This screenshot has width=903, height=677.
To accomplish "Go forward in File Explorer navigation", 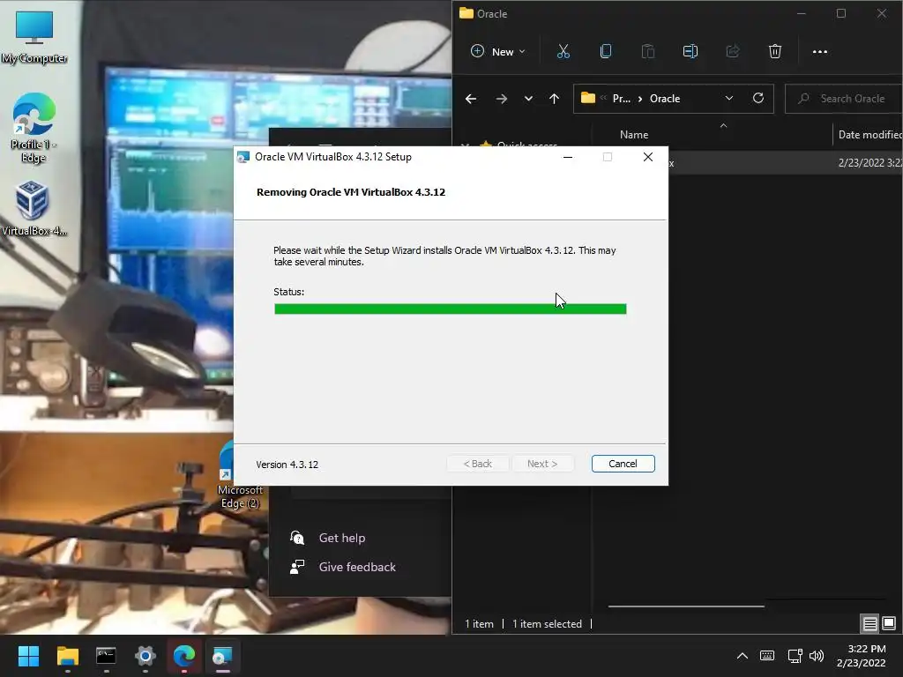I will [502, 99].
